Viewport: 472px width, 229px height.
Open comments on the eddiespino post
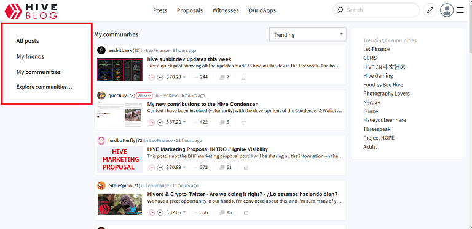226,212
